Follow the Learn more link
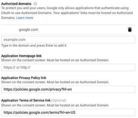 pos(25,18)
